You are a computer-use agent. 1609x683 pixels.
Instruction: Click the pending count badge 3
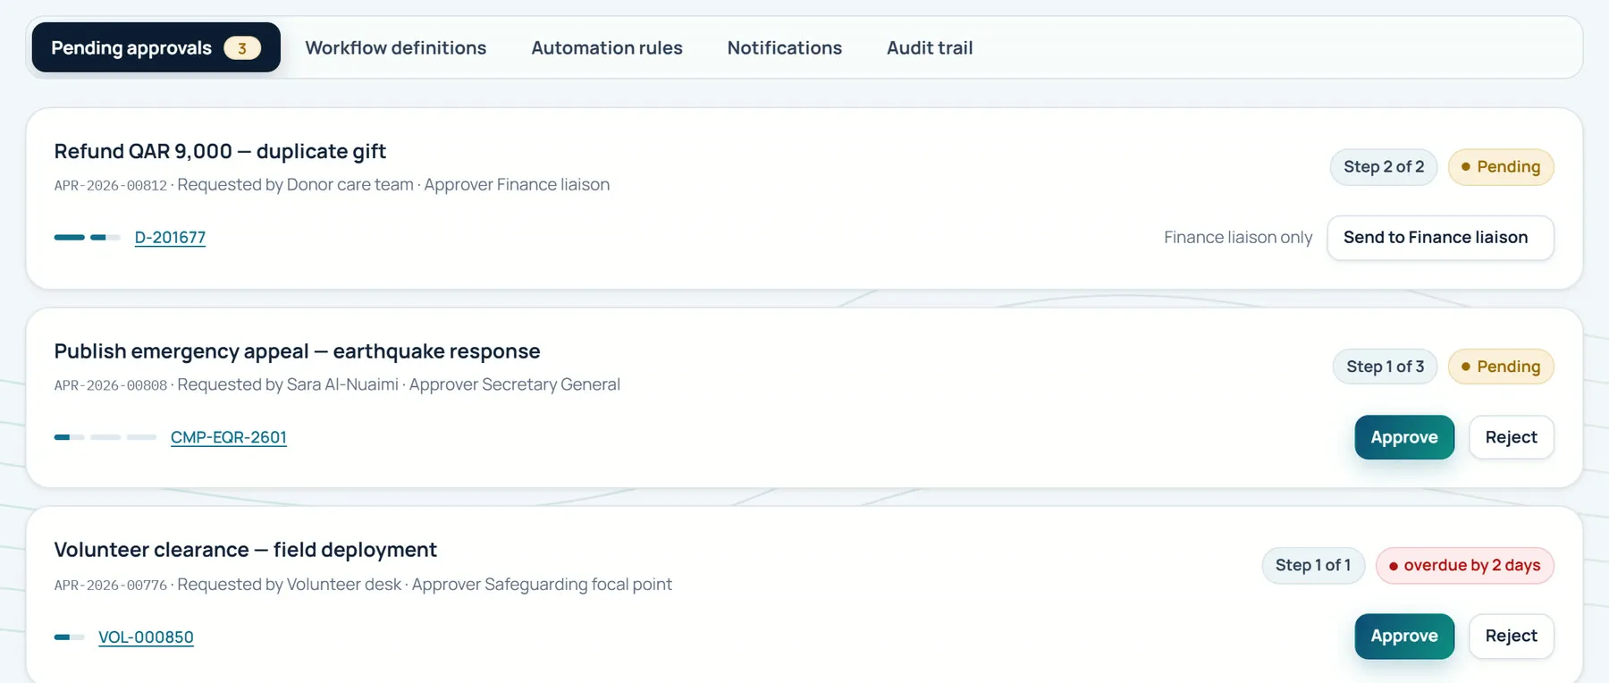[x=242, y=48]
